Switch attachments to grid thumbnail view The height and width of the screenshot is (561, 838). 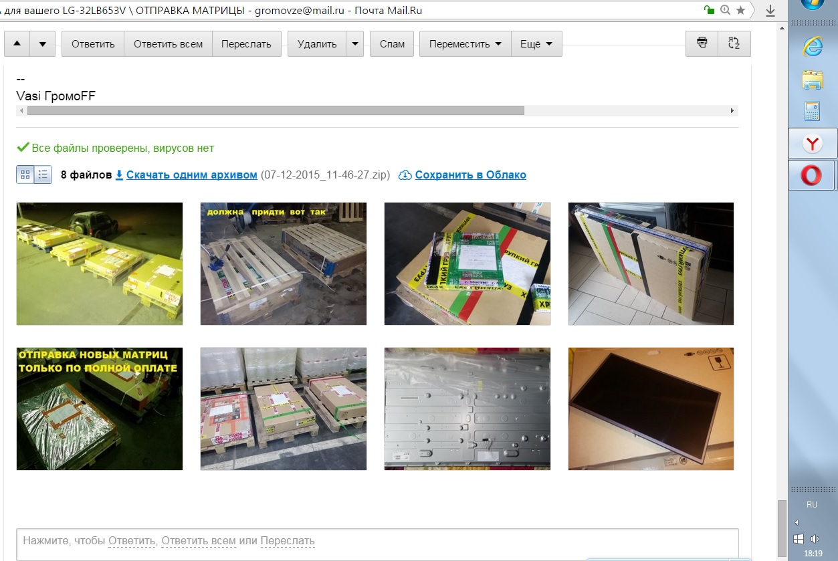(25, 175)
